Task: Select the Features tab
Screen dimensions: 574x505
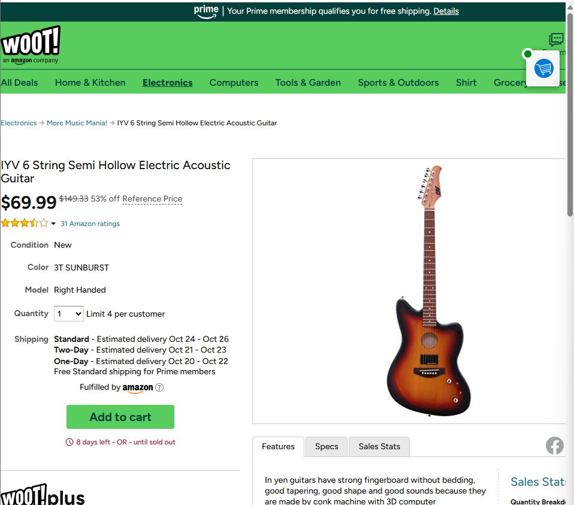Action: click(278, 446)
